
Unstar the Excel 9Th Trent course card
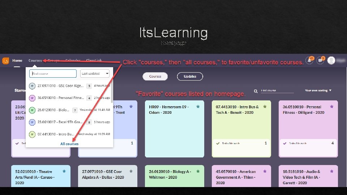click(131, 107)
